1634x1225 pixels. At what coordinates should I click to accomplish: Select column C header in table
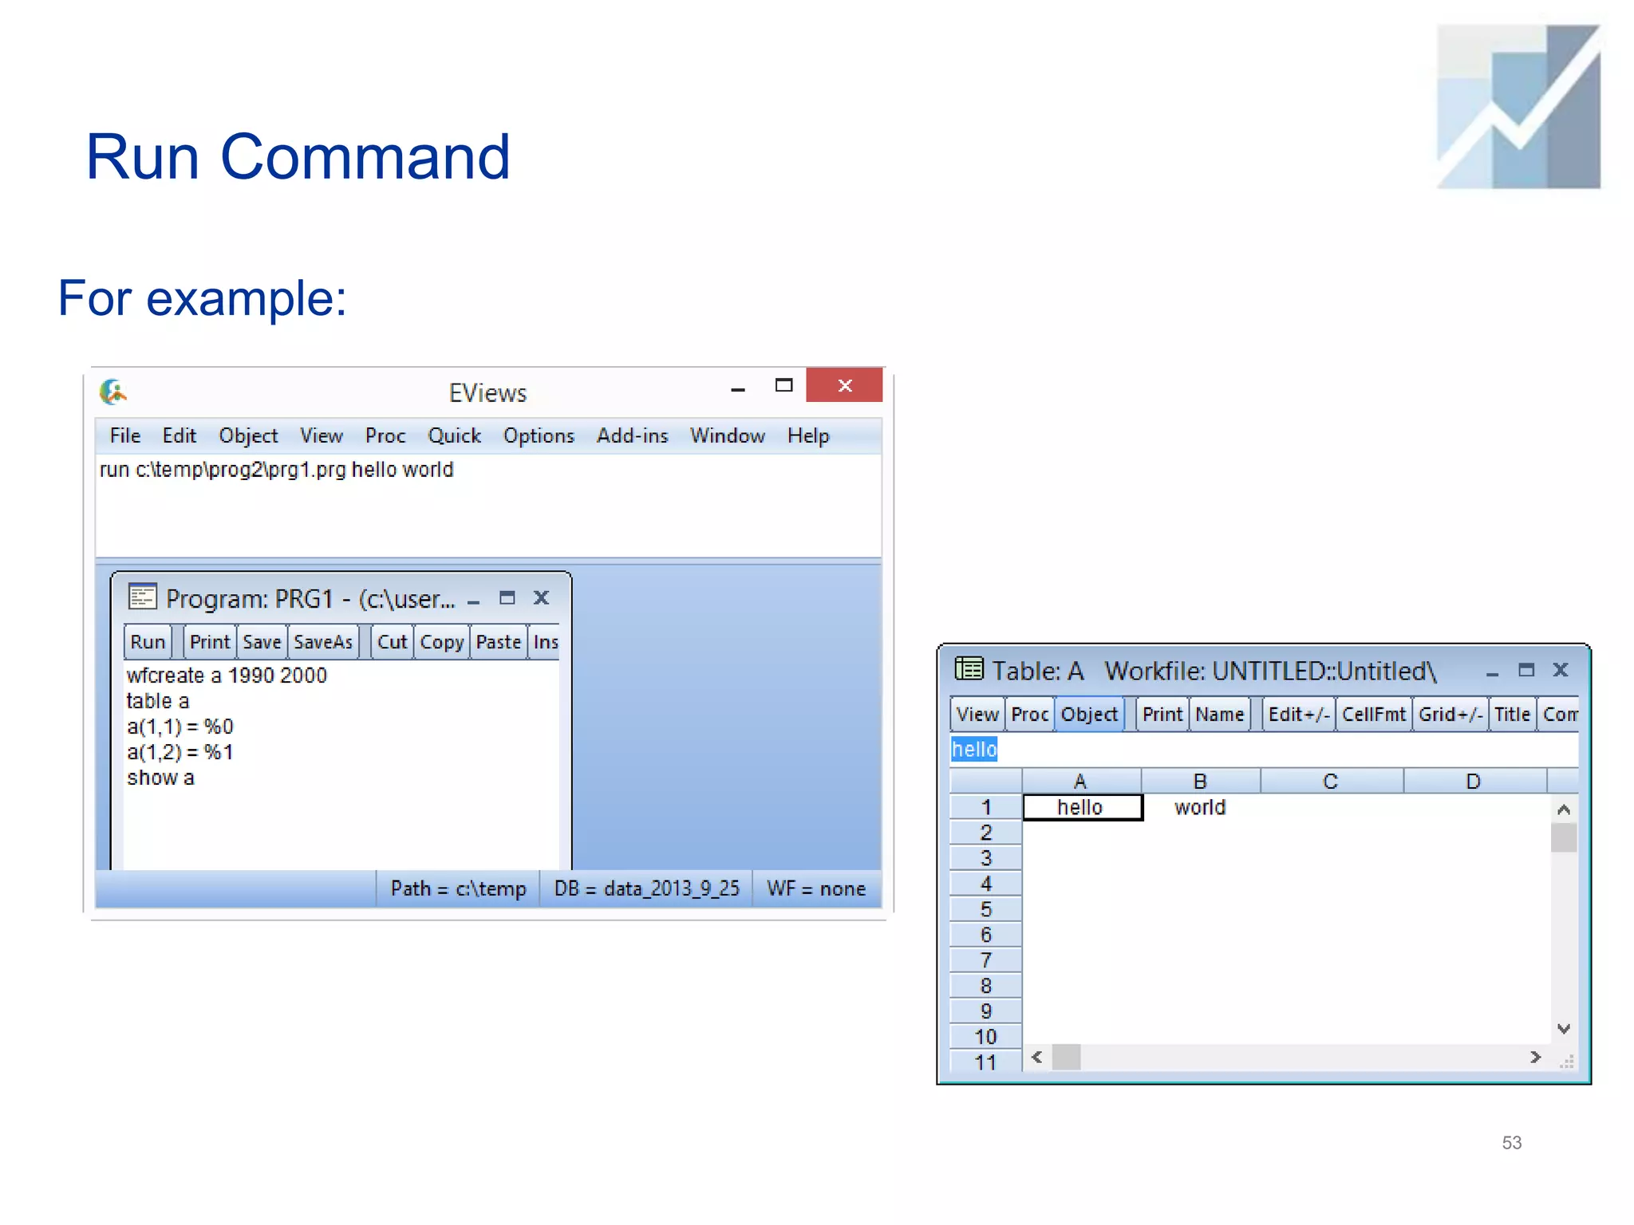1332,781
